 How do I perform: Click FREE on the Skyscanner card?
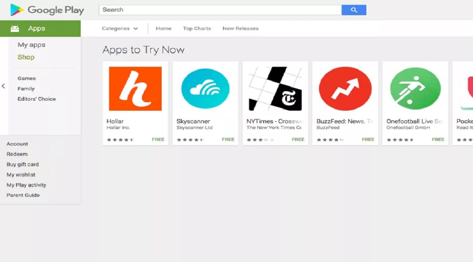coord(228,139)
